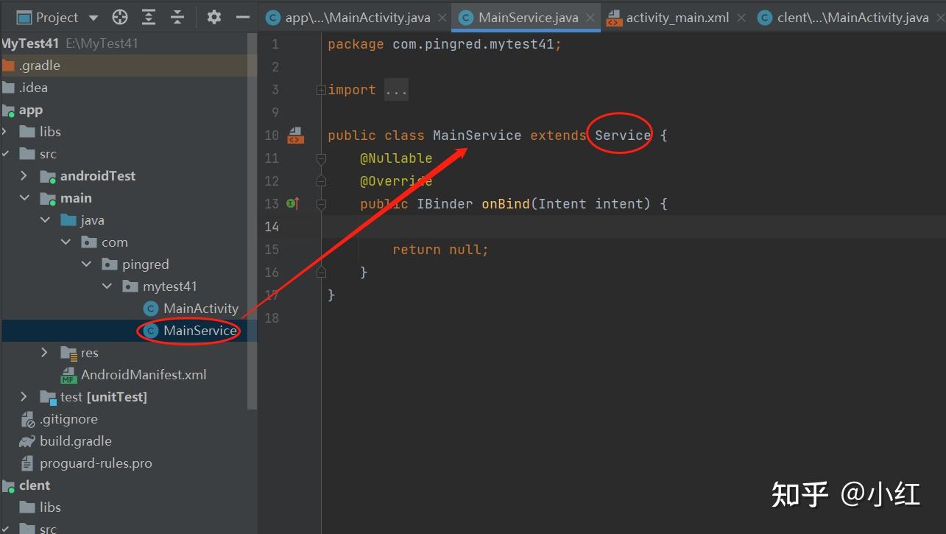946x534 pixels.
Task: Hide the Project tool window
Action: (243, 18)
